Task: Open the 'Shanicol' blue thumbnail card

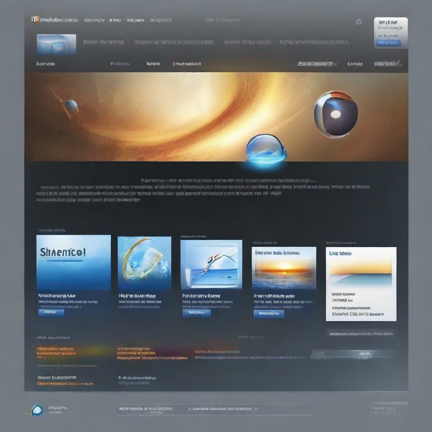Action: click(73, 262)
